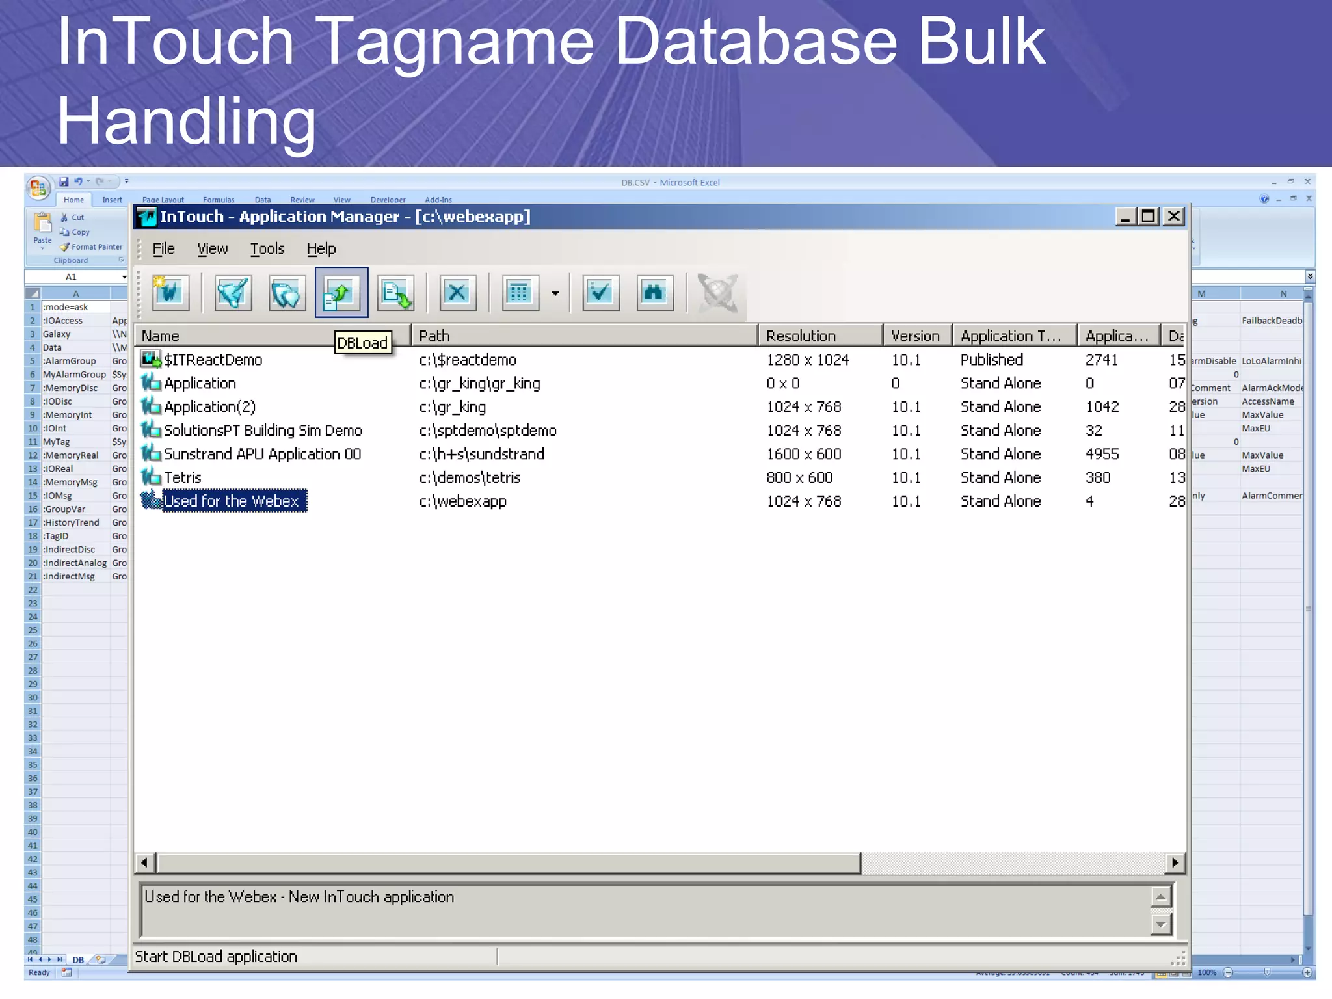This screenshot has width=1332, height=999.
Task: Click the New application wizard toolbar icon
Action: [x=170, y=293]
